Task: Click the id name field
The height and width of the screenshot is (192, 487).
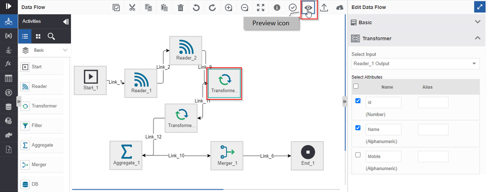Action: [x=384, y=102]
